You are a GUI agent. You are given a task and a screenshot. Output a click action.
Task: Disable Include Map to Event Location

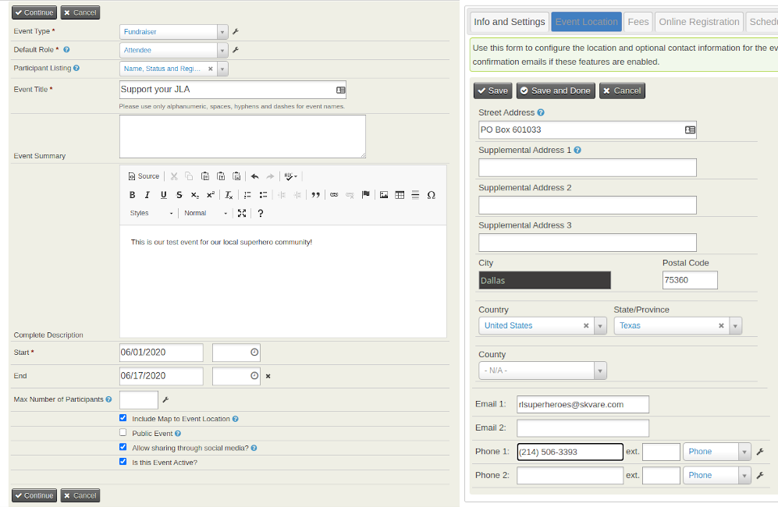point(123,417)
